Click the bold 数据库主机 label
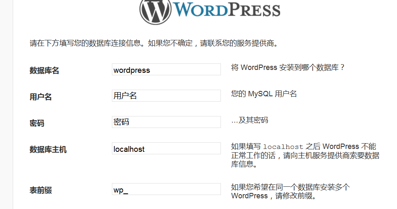Screen dimensions: 397x209 48,150
